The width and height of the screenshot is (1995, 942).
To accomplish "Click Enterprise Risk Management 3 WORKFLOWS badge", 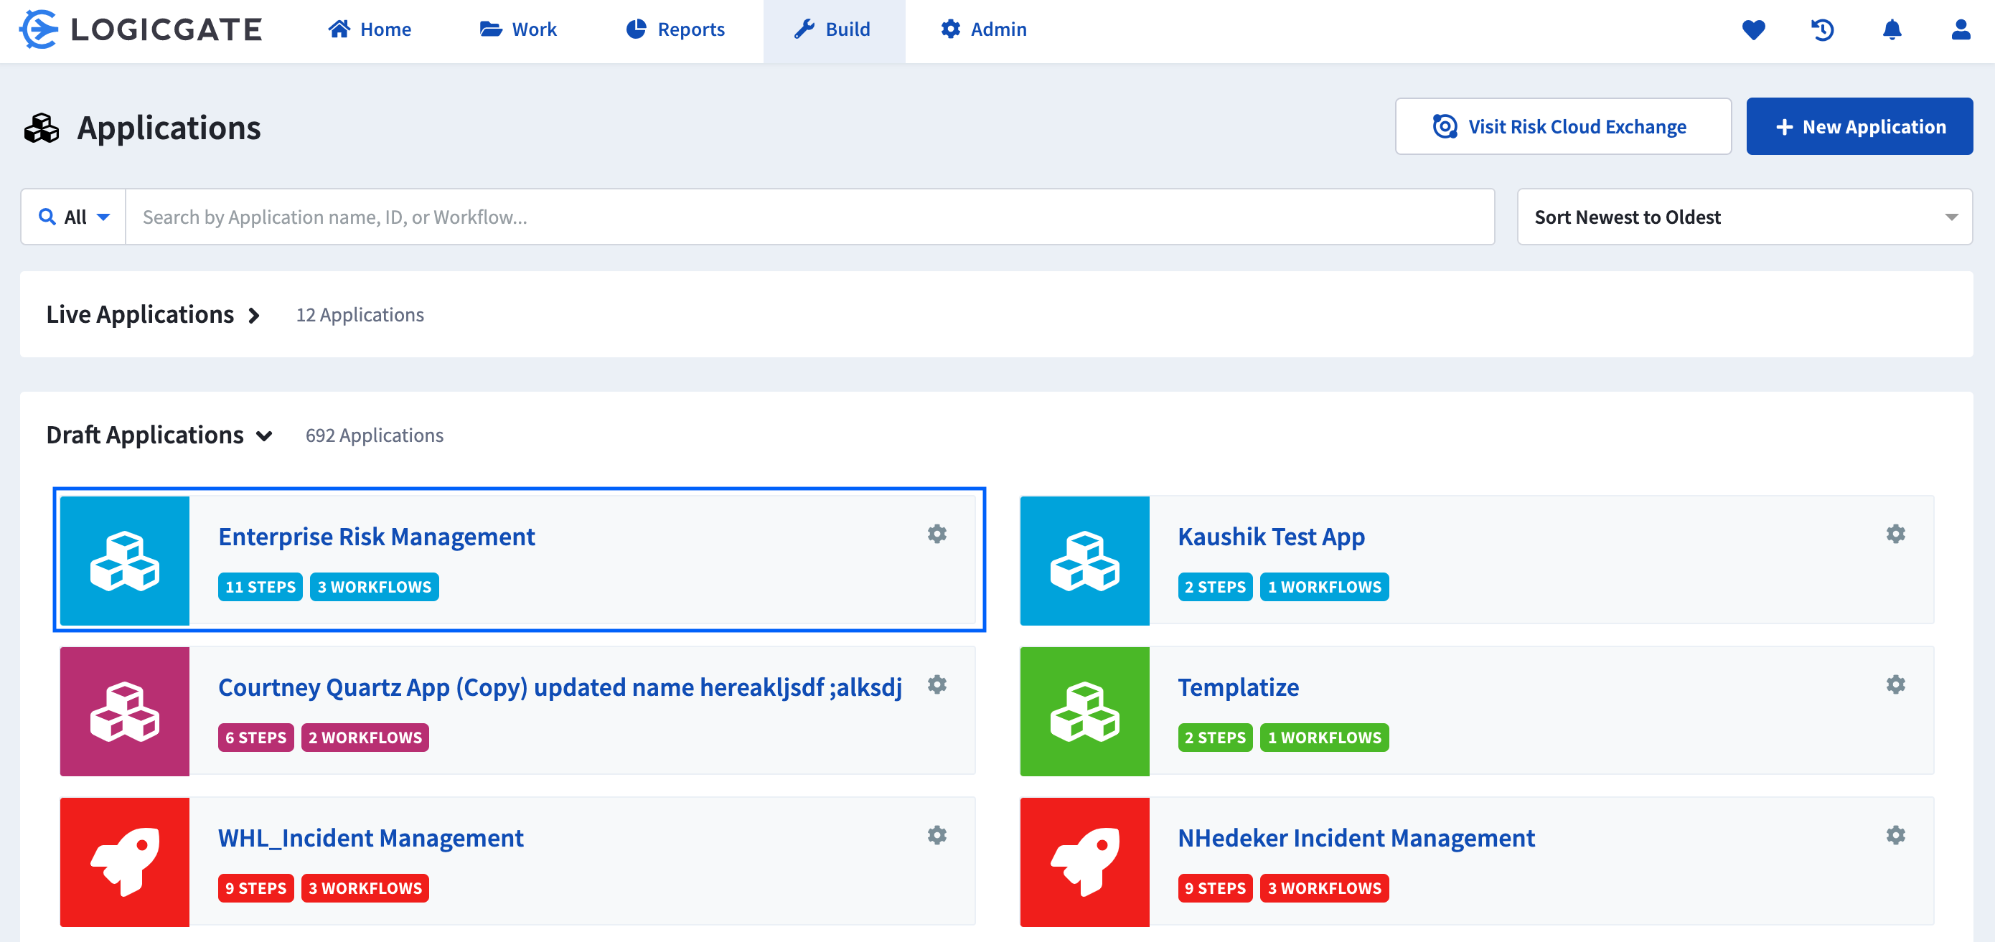I will coord(374,587).
